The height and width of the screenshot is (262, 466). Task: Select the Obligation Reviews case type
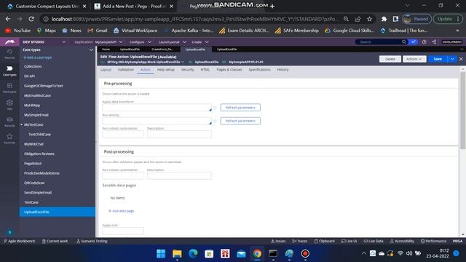pos(39,154)
